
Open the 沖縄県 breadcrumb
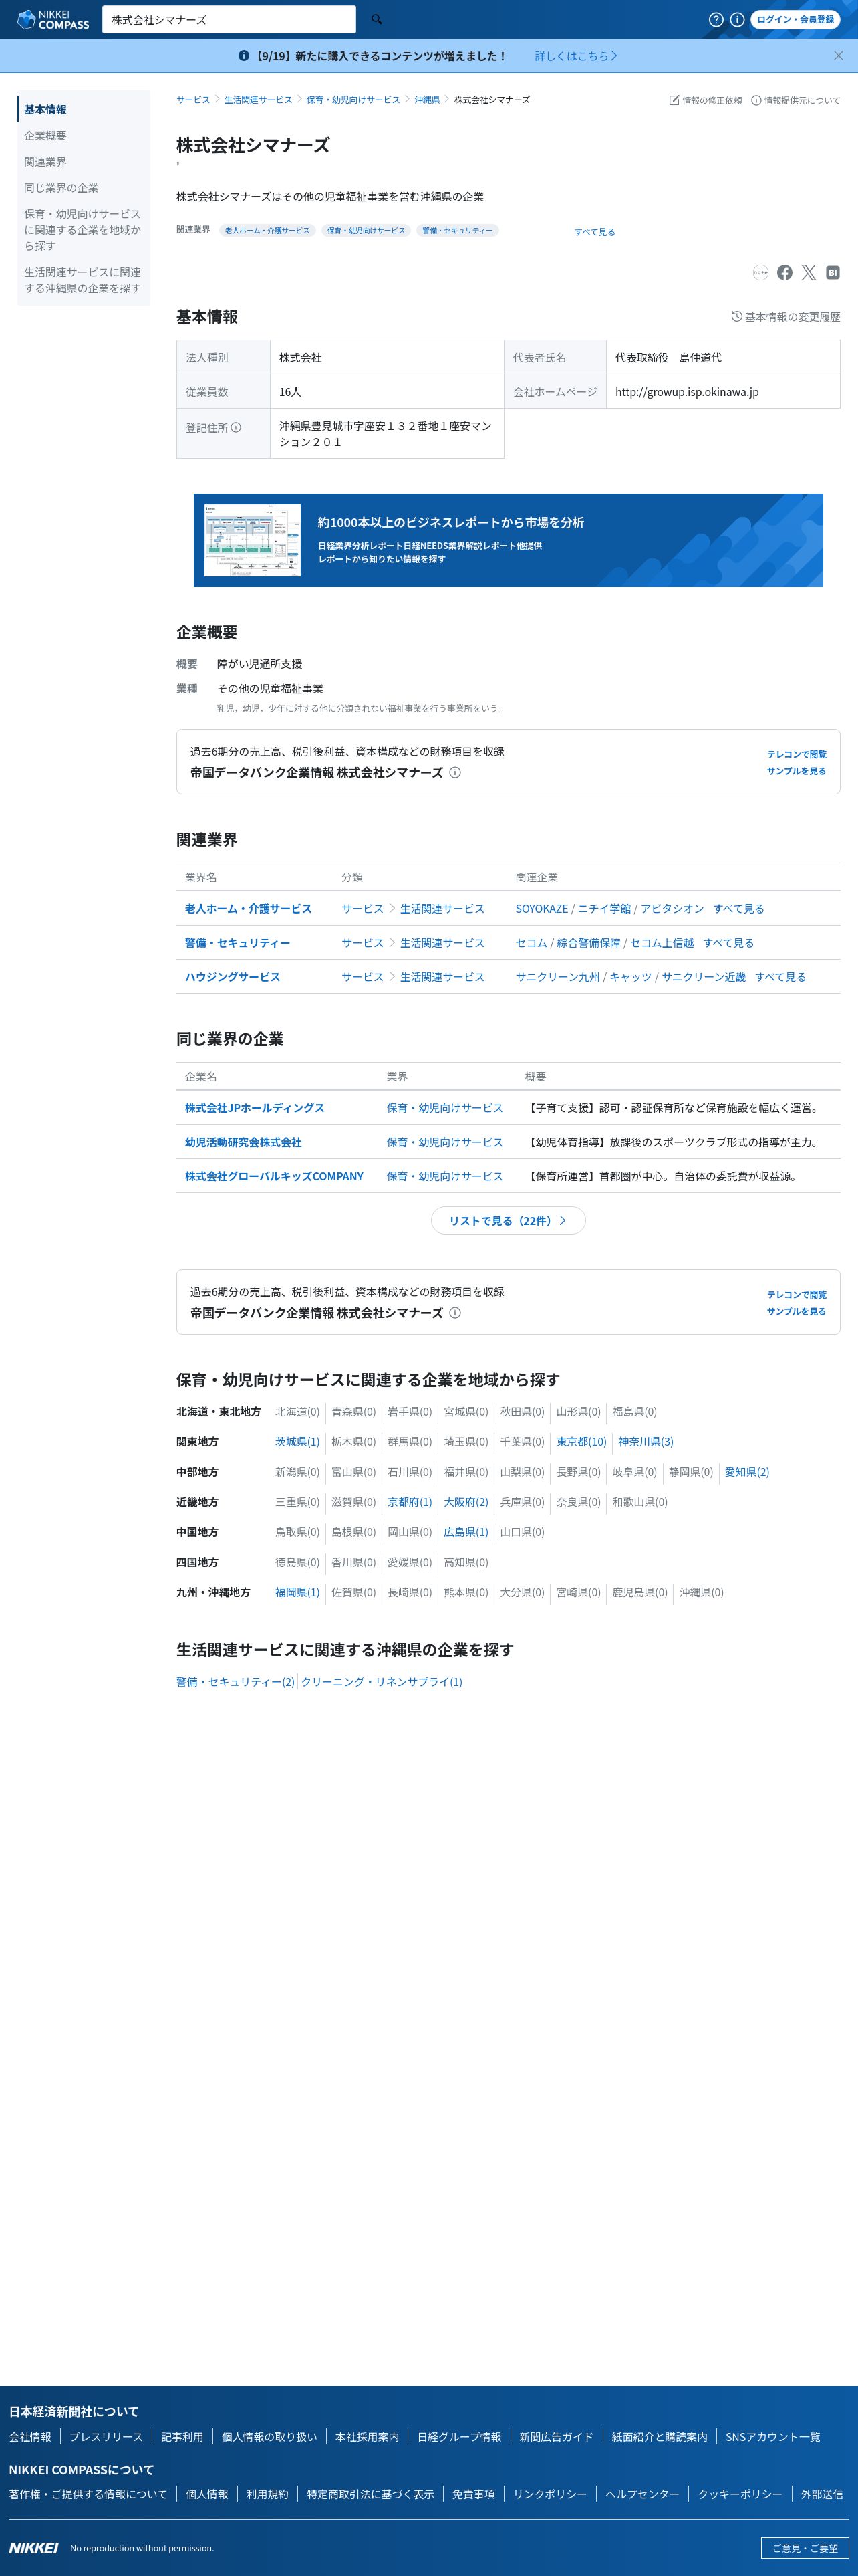click(426, 100)
